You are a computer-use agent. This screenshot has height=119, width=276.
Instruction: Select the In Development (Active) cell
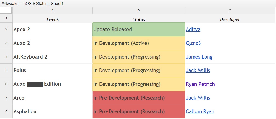[x=139, y=43]
